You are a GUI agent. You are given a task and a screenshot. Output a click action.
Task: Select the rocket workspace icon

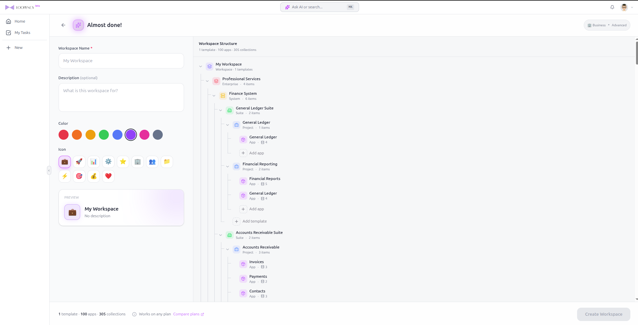pos(79,162)
